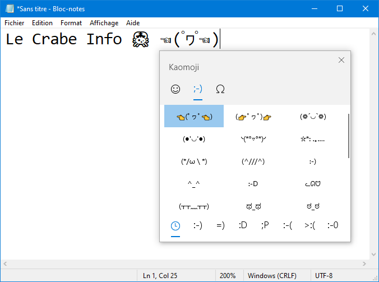Switch to the kaomoji ;-) tab
This screenshot has width=379, height=282.
[198, 89]
